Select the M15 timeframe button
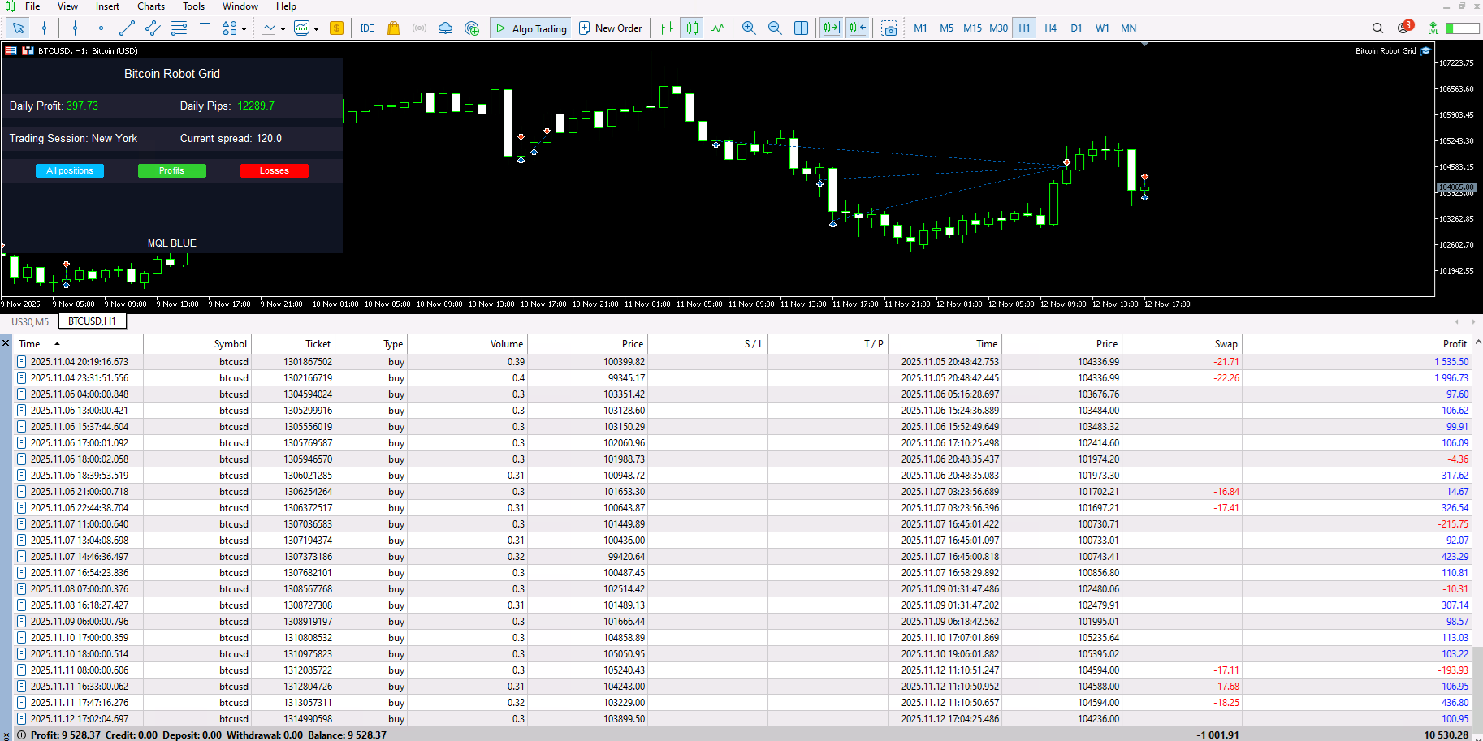 [972, 28]
